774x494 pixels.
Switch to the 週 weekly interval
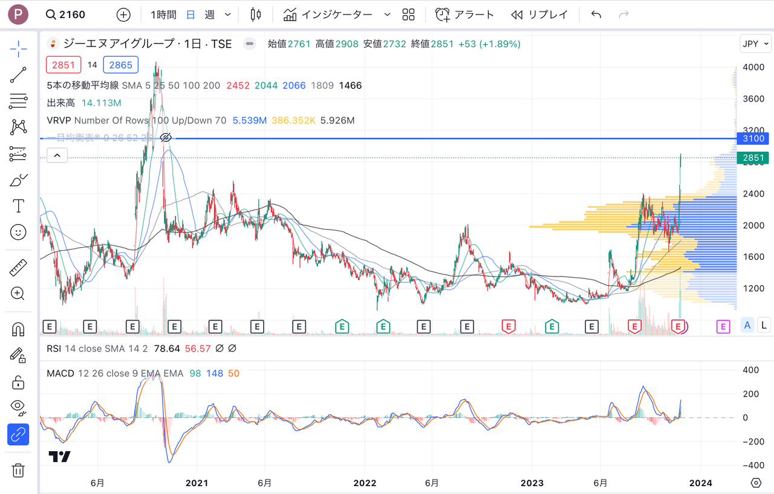point(209,14)
